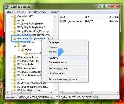Collapse the open key

(x=19, y=50)
